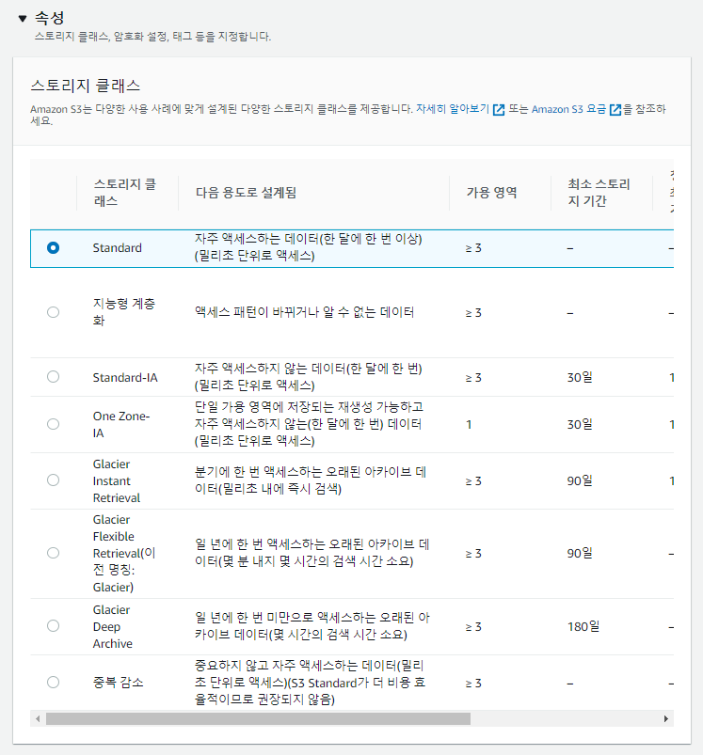703x755 pixels.
Task: Click Glacier Flexible Retrieval 90일 cell
Action: tap(580, 553)
